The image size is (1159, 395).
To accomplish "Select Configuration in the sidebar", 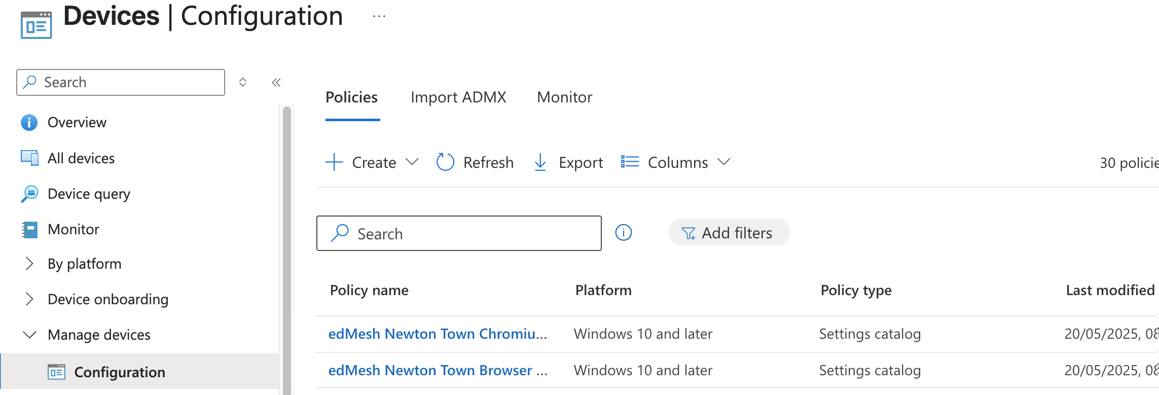I will point(140,372).
